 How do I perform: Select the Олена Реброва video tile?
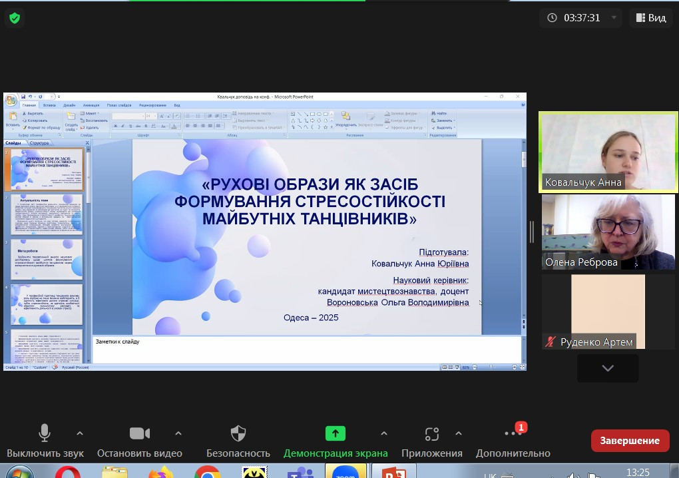[608, 232]
